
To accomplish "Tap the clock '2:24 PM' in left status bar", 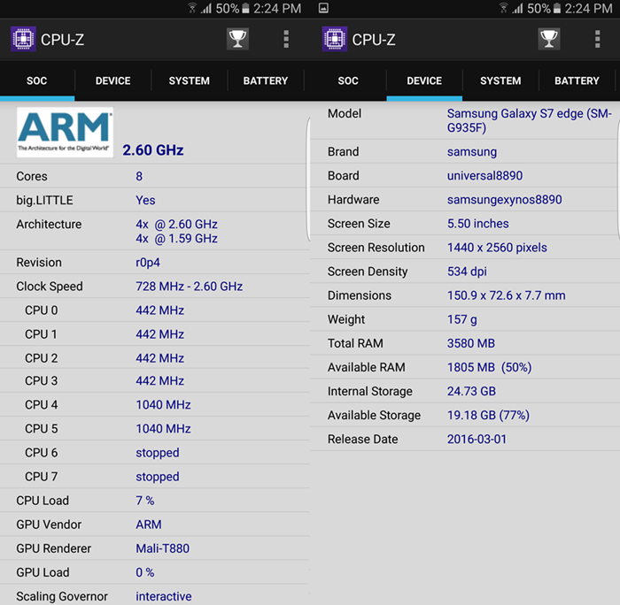I will (x=277, y=8).
